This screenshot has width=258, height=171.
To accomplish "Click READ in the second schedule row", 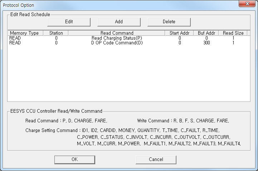I will tap(15, 43).
